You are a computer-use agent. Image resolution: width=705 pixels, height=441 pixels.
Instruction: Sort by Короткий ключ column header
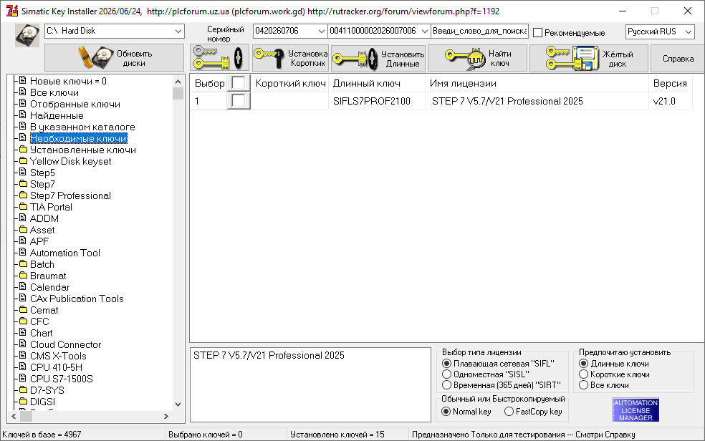coord(290,83)
